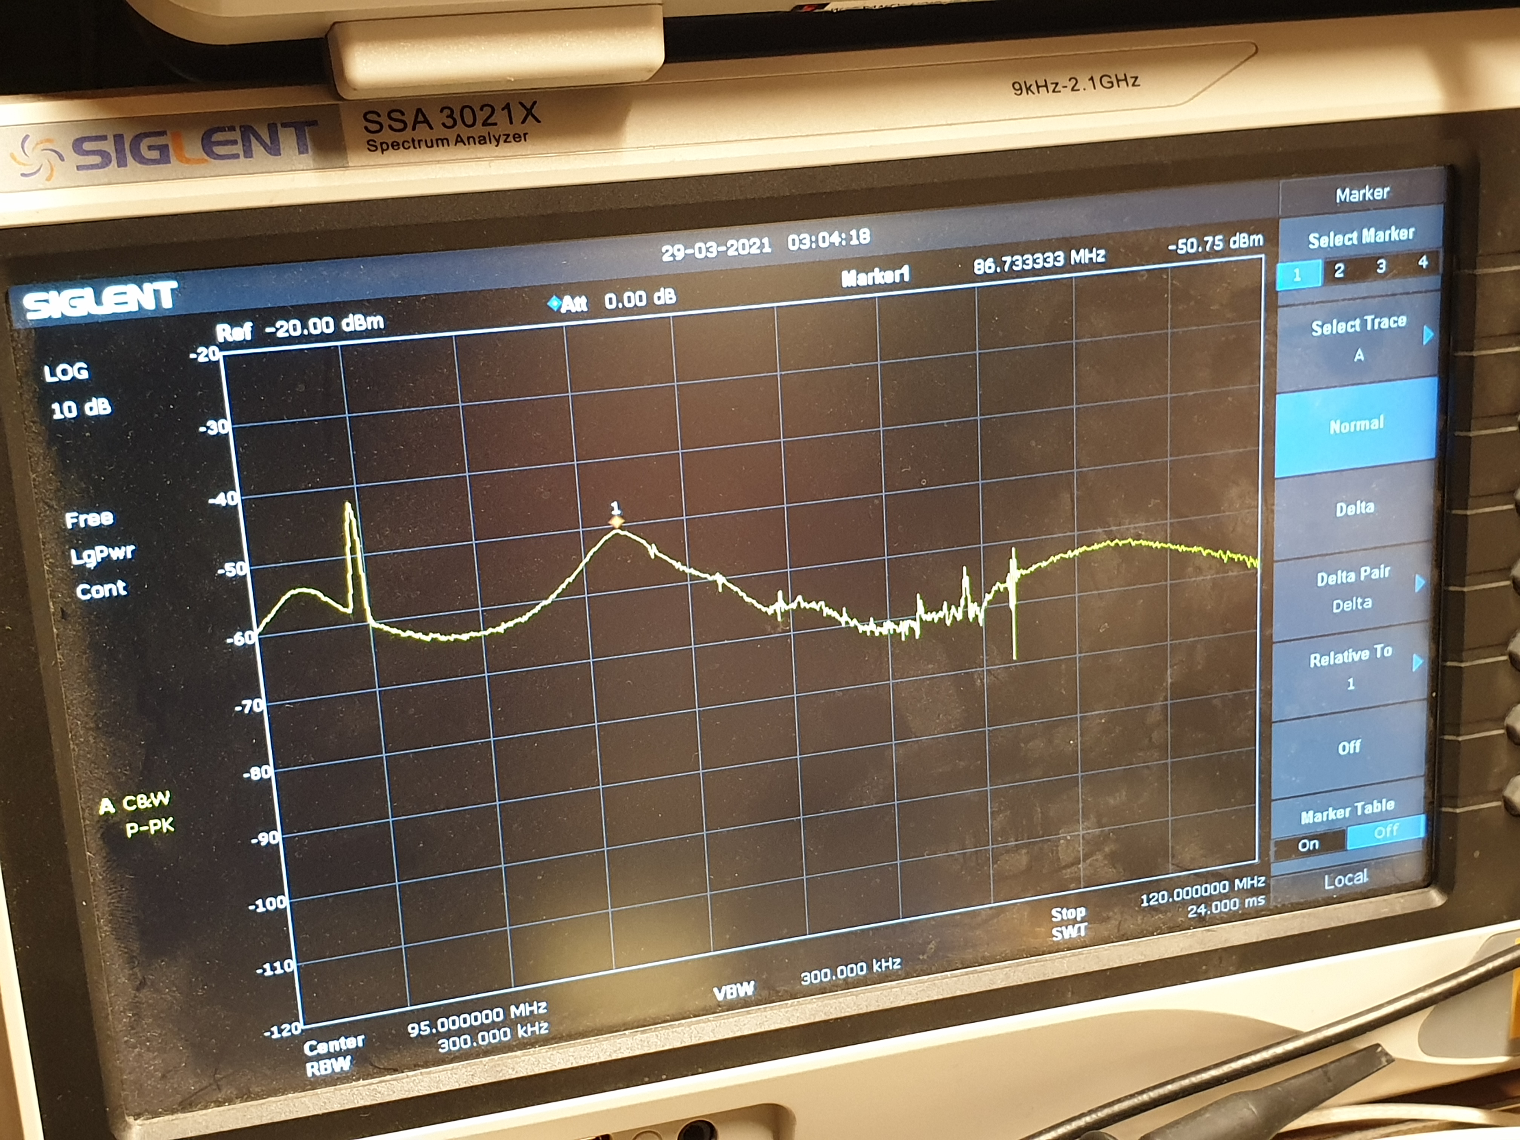Screen dimensions: 1520x1140
Task: Click the Free trigger label
Action: pyautogui.click(x=89, y=519)
